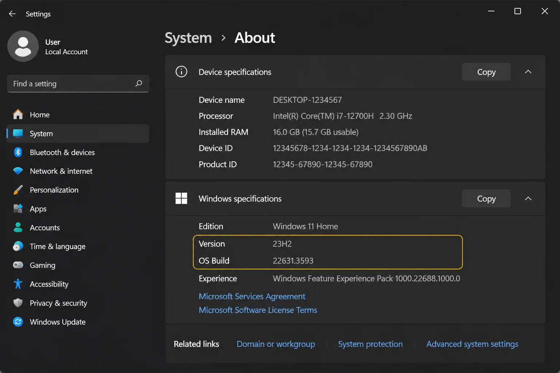Open the Accounts label in sidebar
Image resolution: width=560 pixels, height=373 pixels.
click(x=45, y=228)
